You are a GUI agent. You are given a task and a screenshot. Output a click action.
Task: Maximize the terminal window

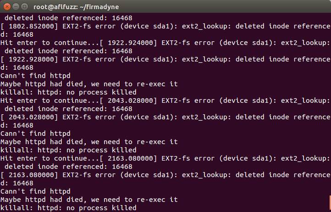point(23,6)
